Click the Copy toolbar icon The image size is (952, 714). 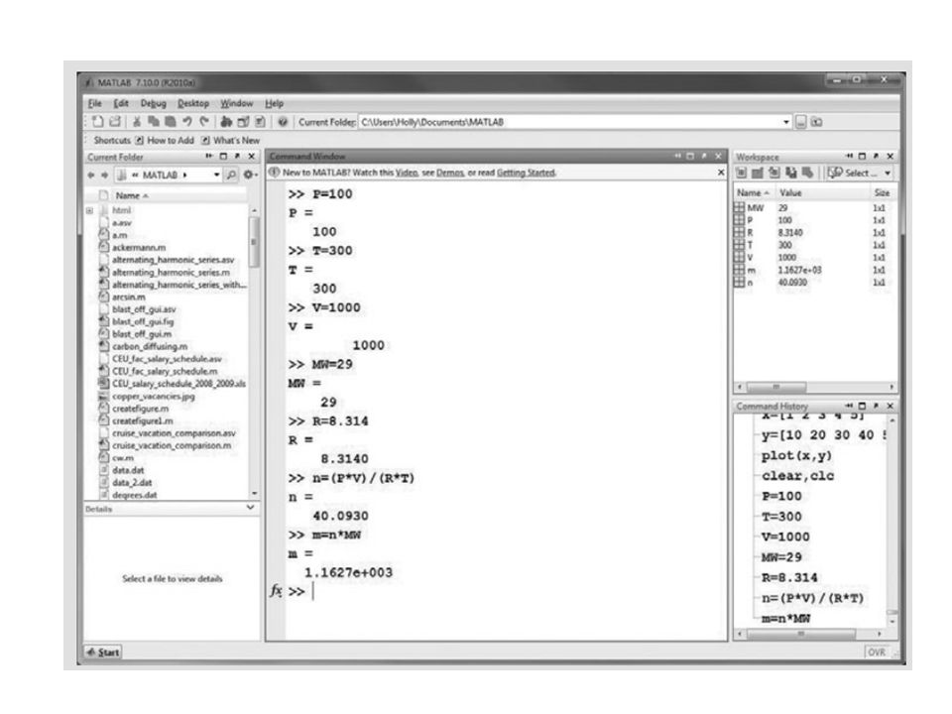pos(154,121)
